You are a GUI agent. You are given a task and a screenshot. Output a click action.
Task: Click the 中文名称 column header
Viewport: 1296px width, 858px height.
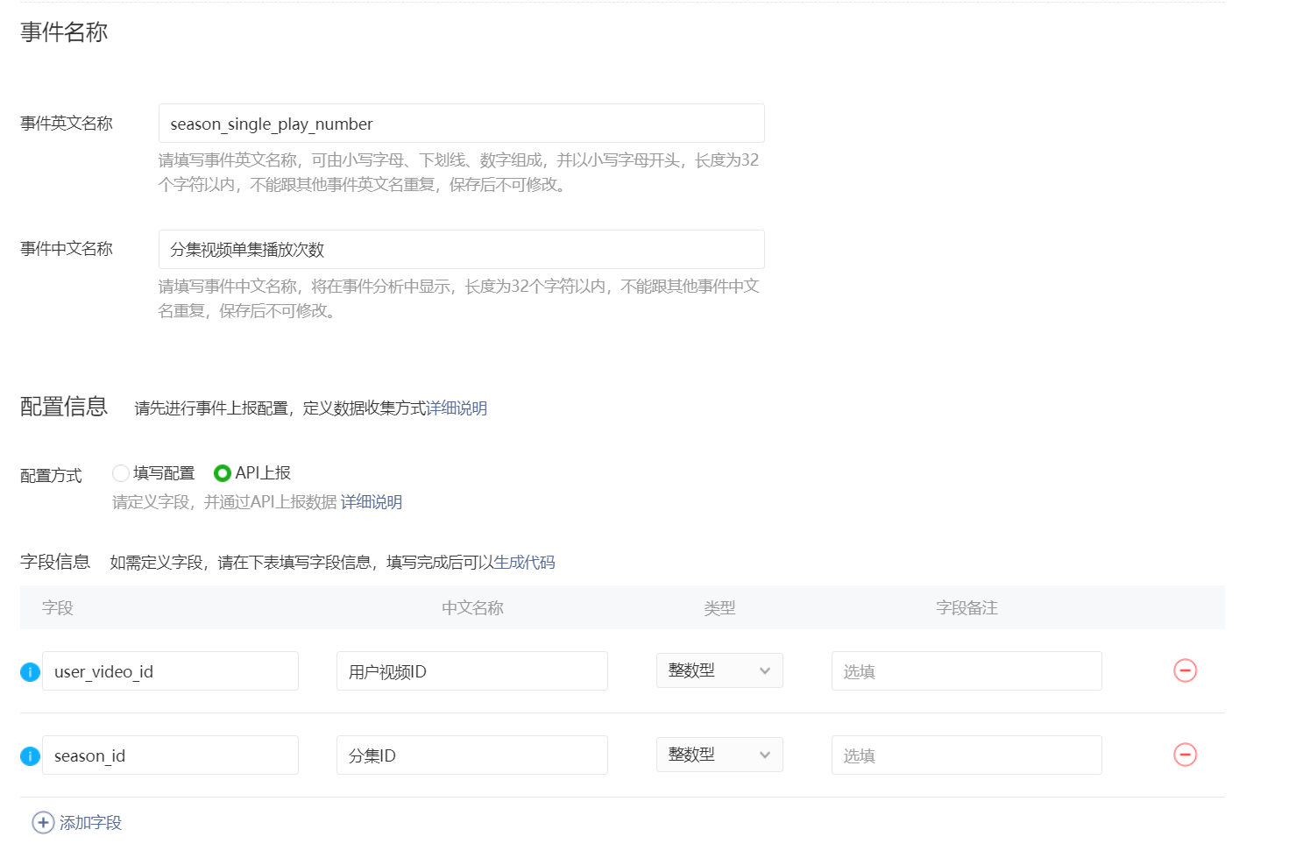click(x=472, y=608)
